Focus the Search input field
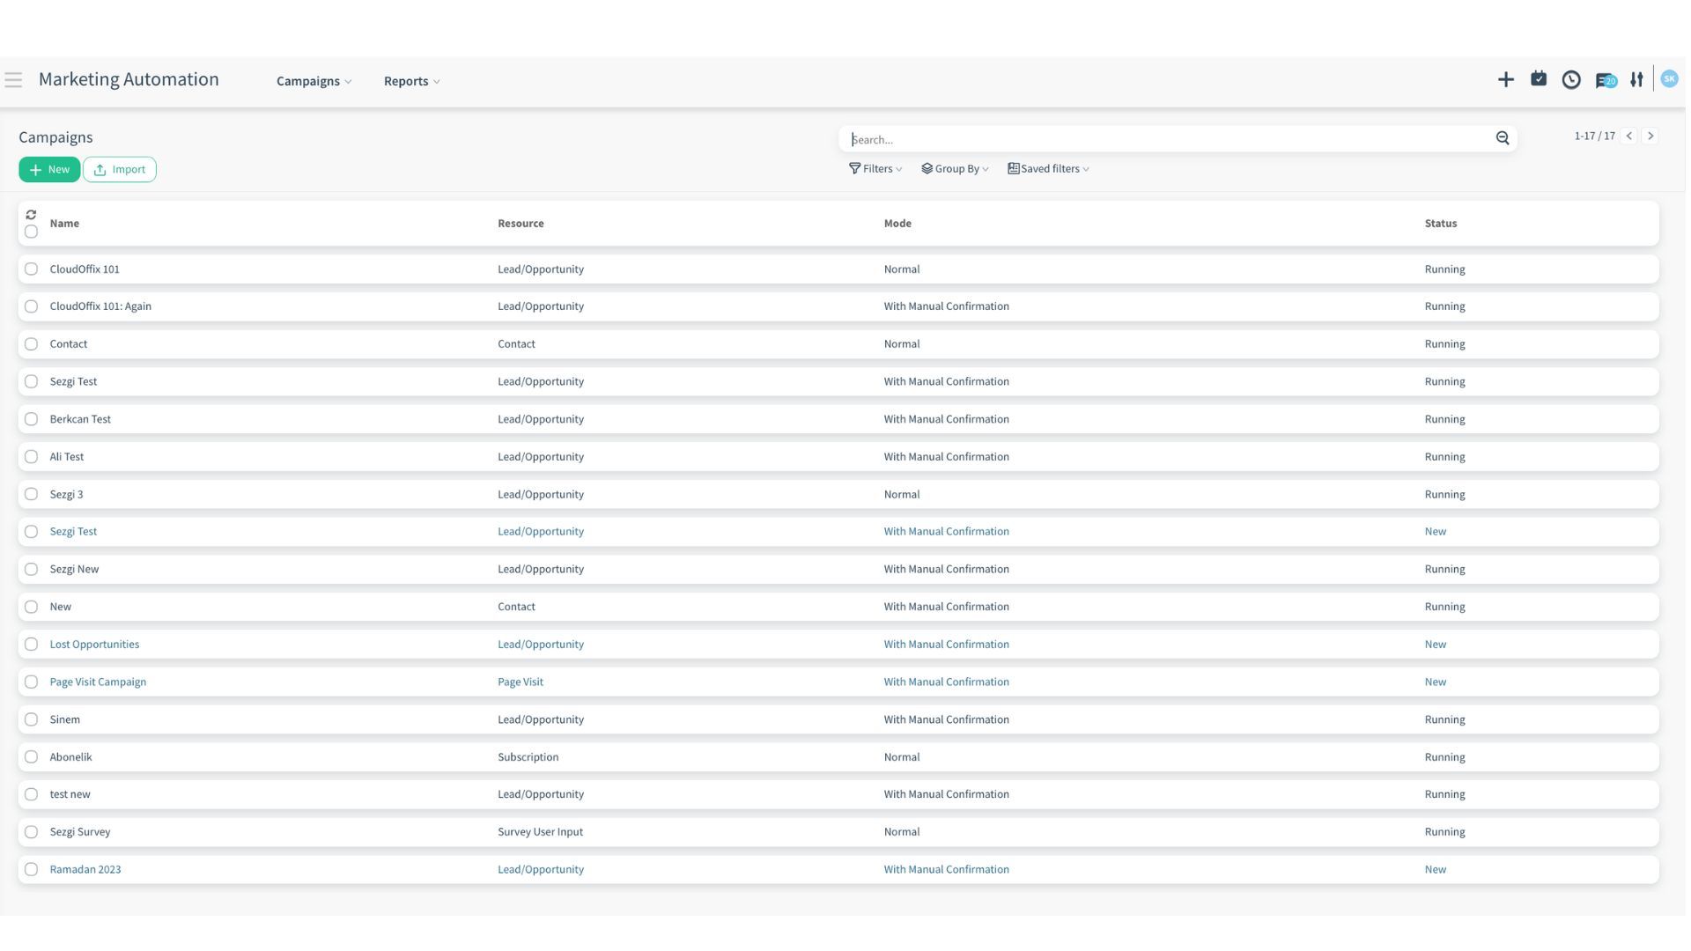This screenshot has height=951, width=1691. point(1167,139)
